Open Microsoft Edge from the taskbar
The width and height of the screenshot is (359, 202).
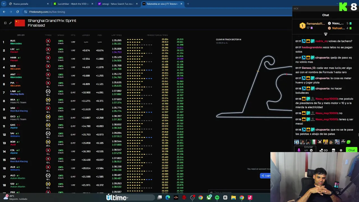tap(168, 198)
